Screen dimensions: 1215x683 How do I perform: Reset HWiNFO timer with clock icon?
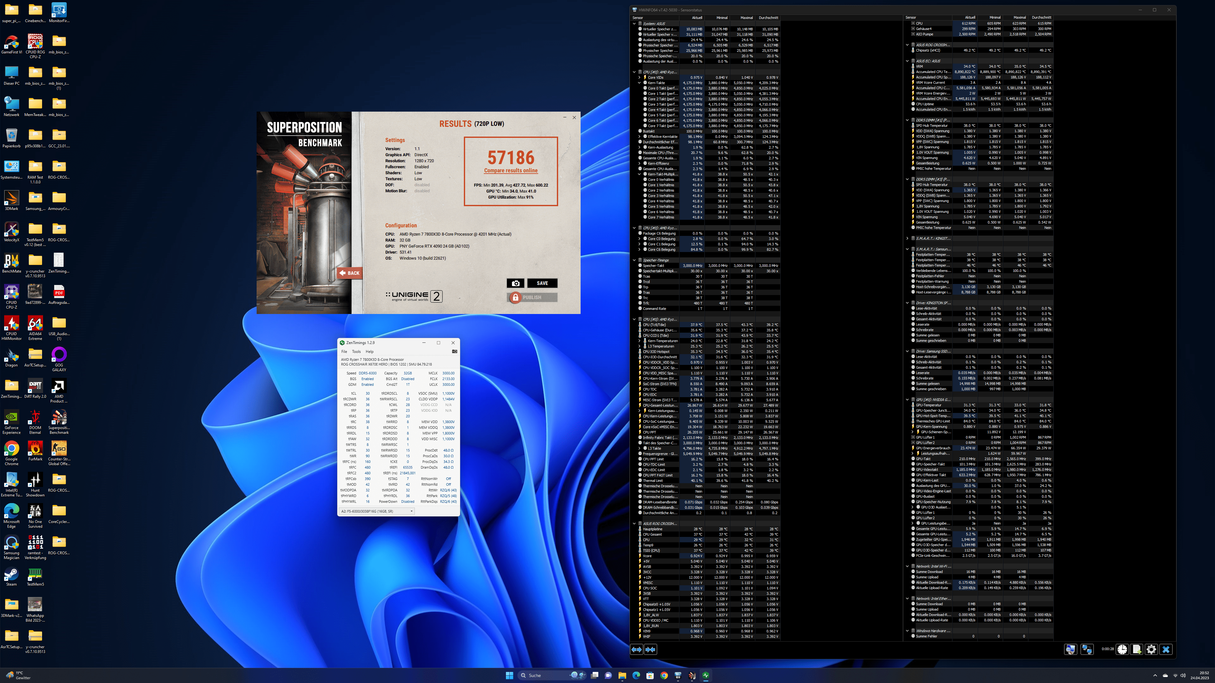pyautogui.click(x=1122, y=649)
